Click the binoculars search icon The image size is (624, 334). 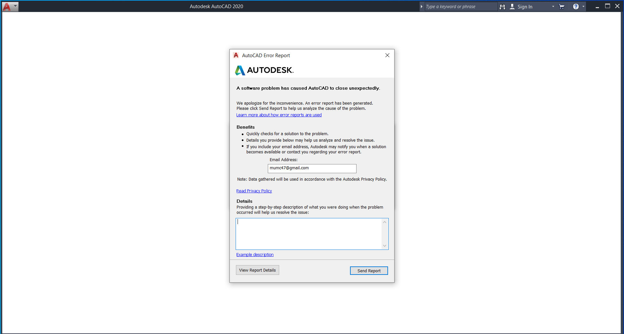tap(502, 6)
